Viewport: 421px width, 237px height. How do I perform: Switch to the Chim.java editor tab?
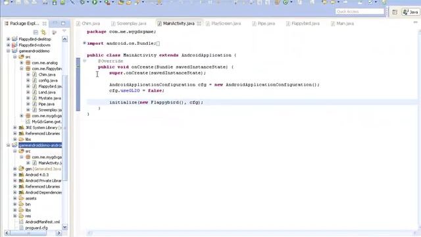pos(88,24)
